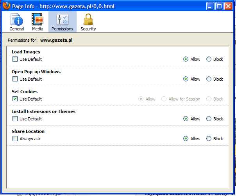
Task: Click the disabled Allow option under Set Cookies
Action: 141,99
